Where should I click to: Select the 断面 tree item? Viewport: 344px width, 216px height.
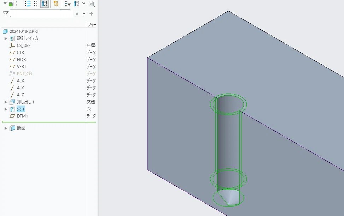[21, 128]
